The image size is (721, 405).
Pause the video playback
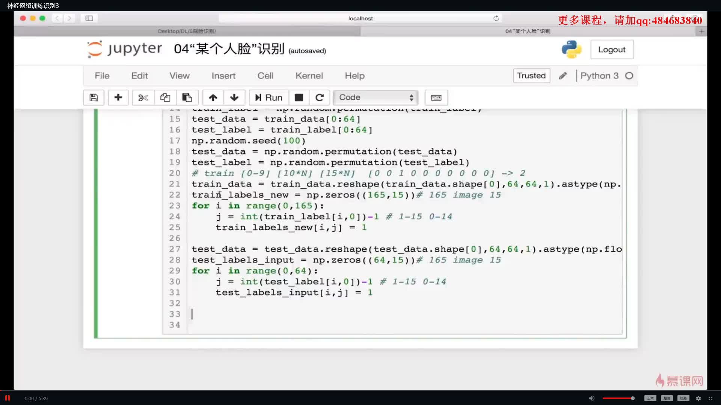7,398
